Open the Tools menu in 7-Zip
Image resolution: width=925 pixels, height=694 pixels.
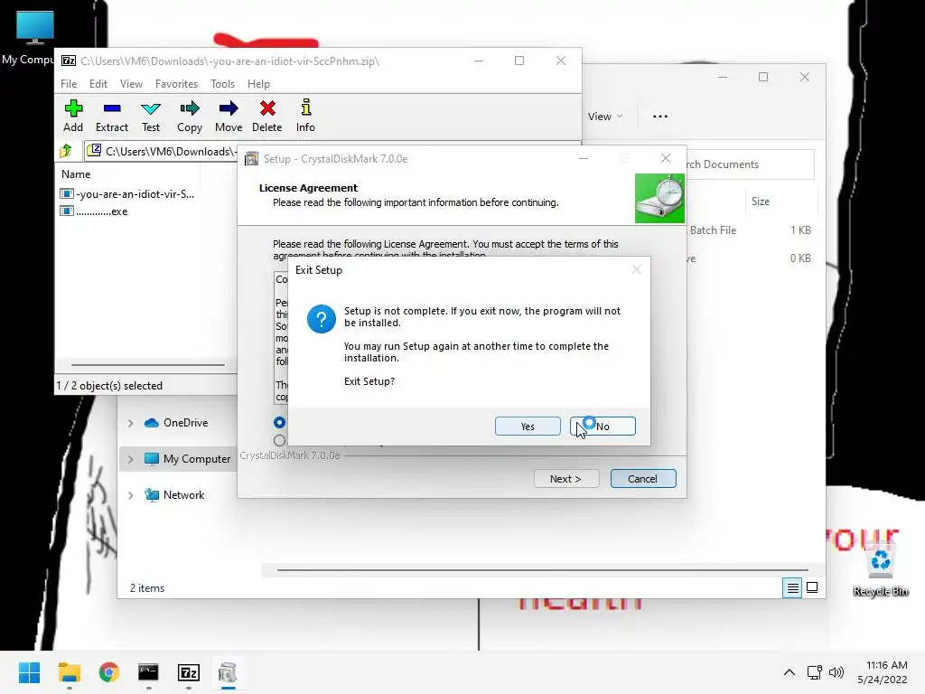[222, 84]
